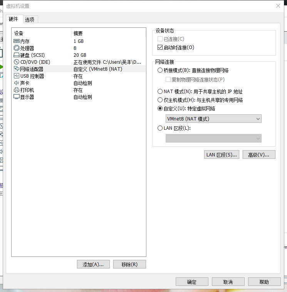Choose 桥接模式(B) radio option
This screenshot has width=287, height=292.
tap(160, 70)
